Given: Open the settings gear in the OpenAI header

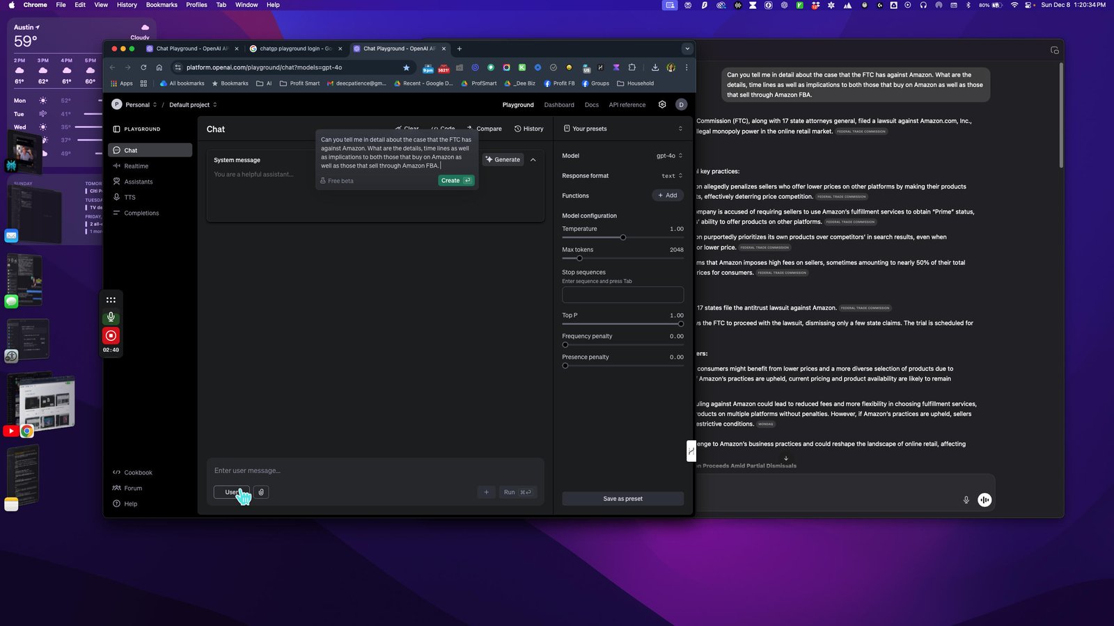Looking at the screenshot, I should [662, 105].
